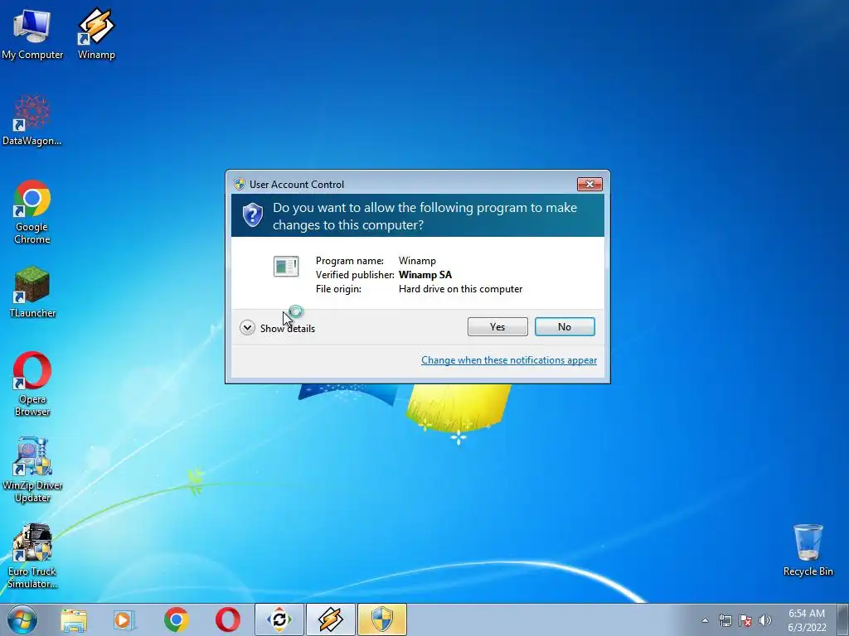This screenshot has width=849, height=636.
Task: Select the WinZip Driver Updater shortcut
Action: pos(32,470)
